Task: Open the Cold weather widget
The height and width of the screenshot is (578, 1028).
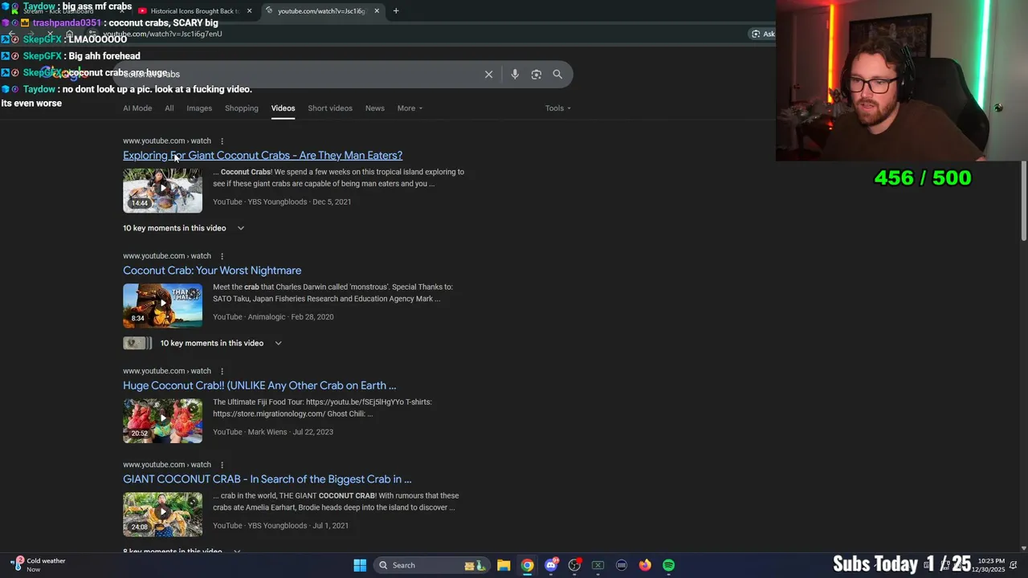Action: click(x=38, y=565)
